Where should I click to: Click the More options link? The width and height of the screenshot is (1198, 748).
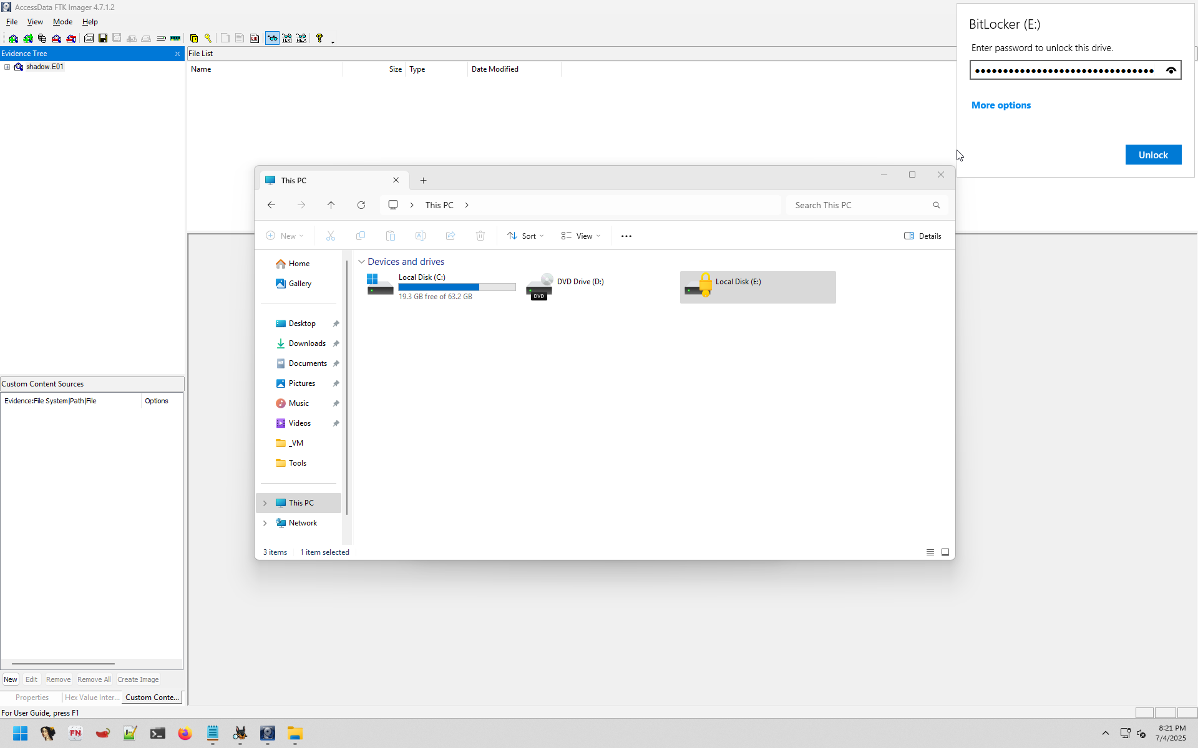point(1000,105)
